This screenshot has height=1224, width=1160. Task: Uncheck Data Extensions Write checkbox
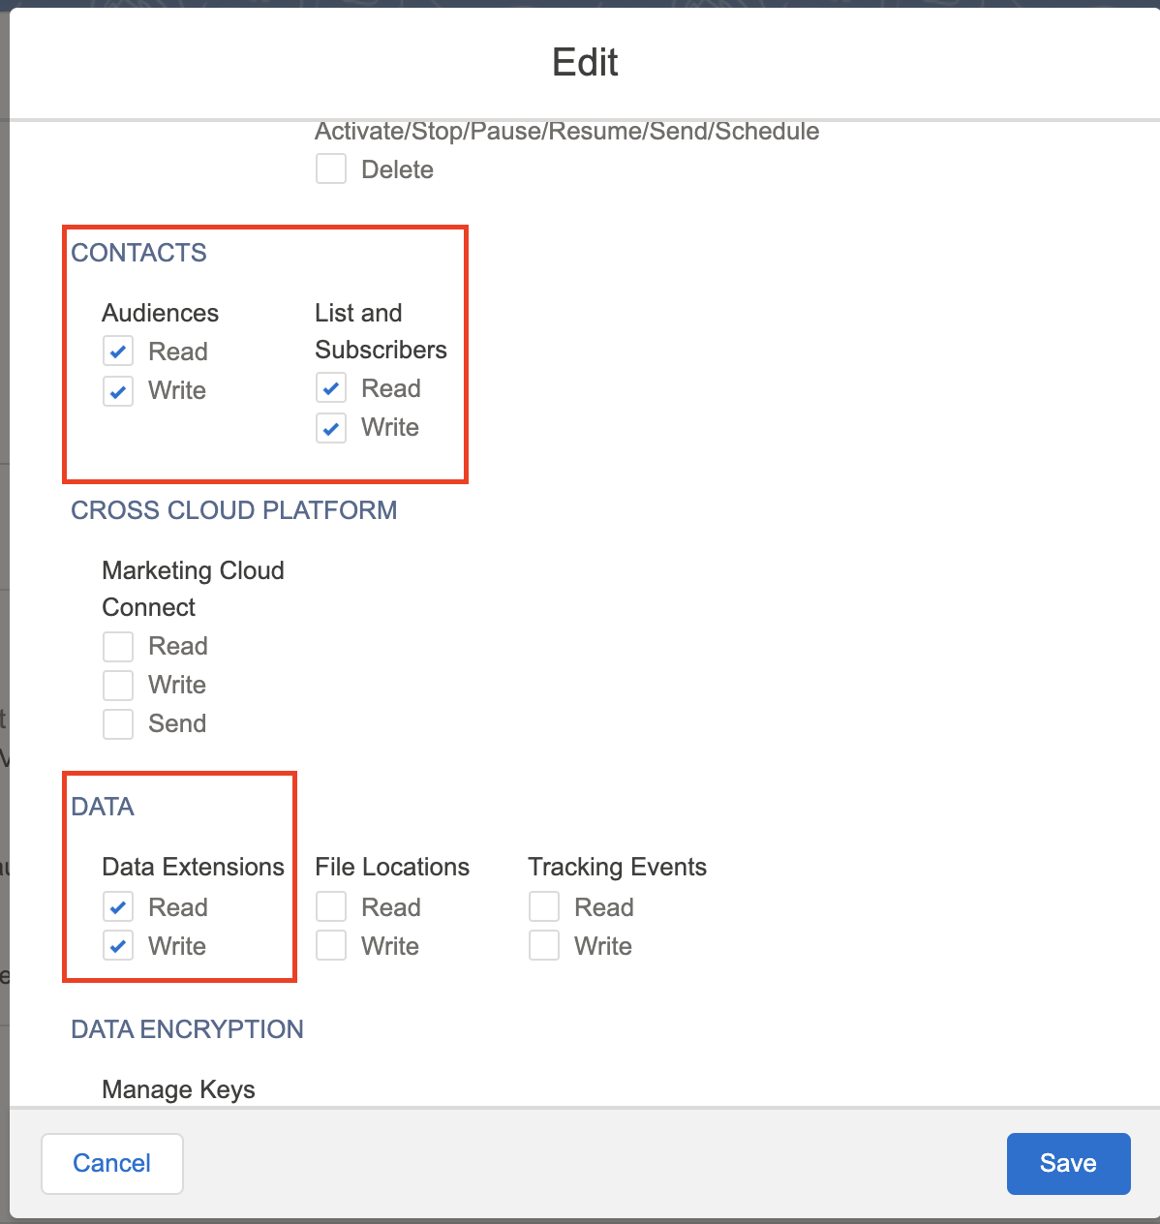pos(118,946)
